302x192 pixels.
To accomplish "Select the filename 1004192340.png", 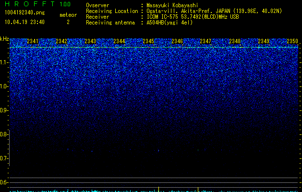I will 24,12.
